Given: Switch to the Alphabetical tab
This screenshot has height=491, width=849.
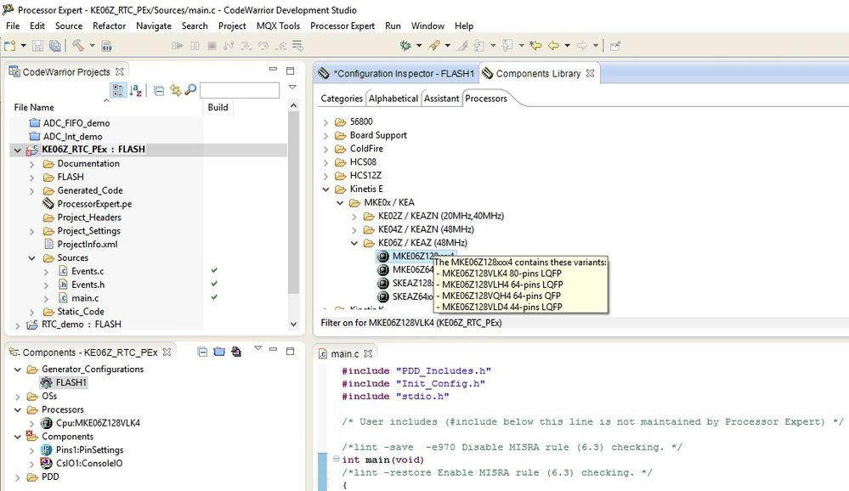Looking at the screenshot, I should pyautogui.click(x=393, y=99).
